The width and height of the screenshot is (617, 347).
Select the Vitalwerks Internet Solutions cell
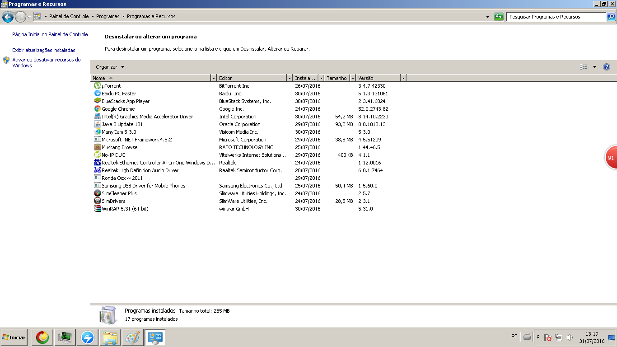[253, 155]
